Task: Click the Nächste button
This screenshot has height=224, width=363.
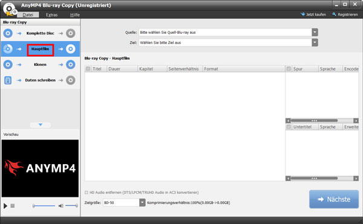Action: [334, 199]
